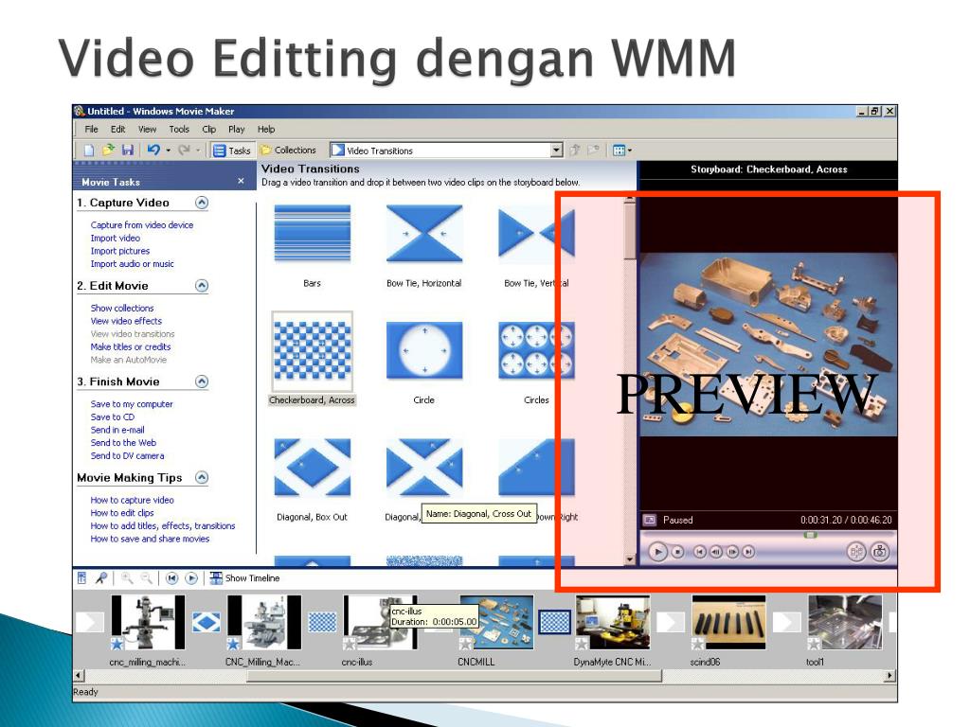
Task: Click the Send to the Web link
Action: click(x=123, y=443)
